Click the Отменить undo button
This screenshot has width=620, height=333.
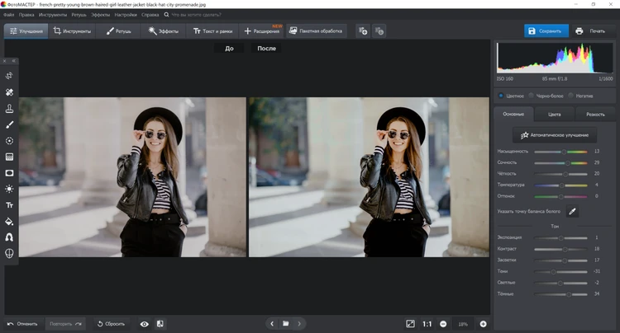tap(22, 324)
